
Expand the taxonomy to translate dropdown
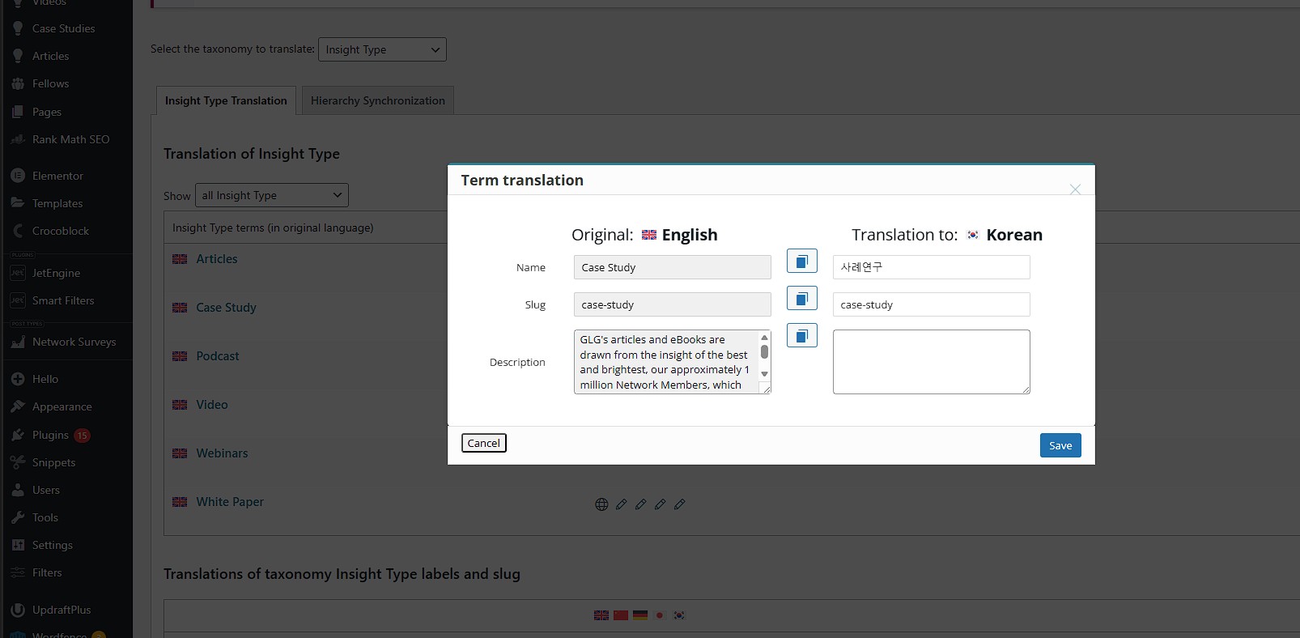382,49
